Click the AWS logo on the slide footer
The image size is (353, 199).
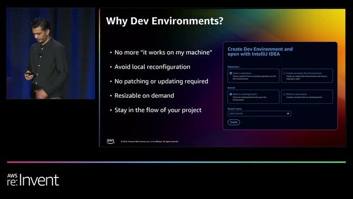tap(110, 142)
